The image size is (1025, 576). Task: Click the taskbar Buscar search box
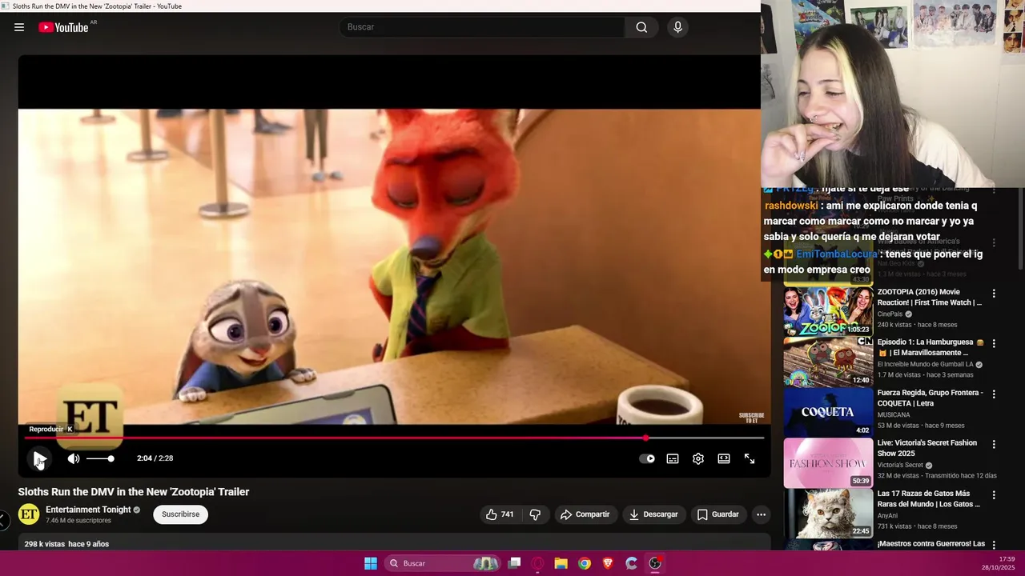(x=442, y=563)
